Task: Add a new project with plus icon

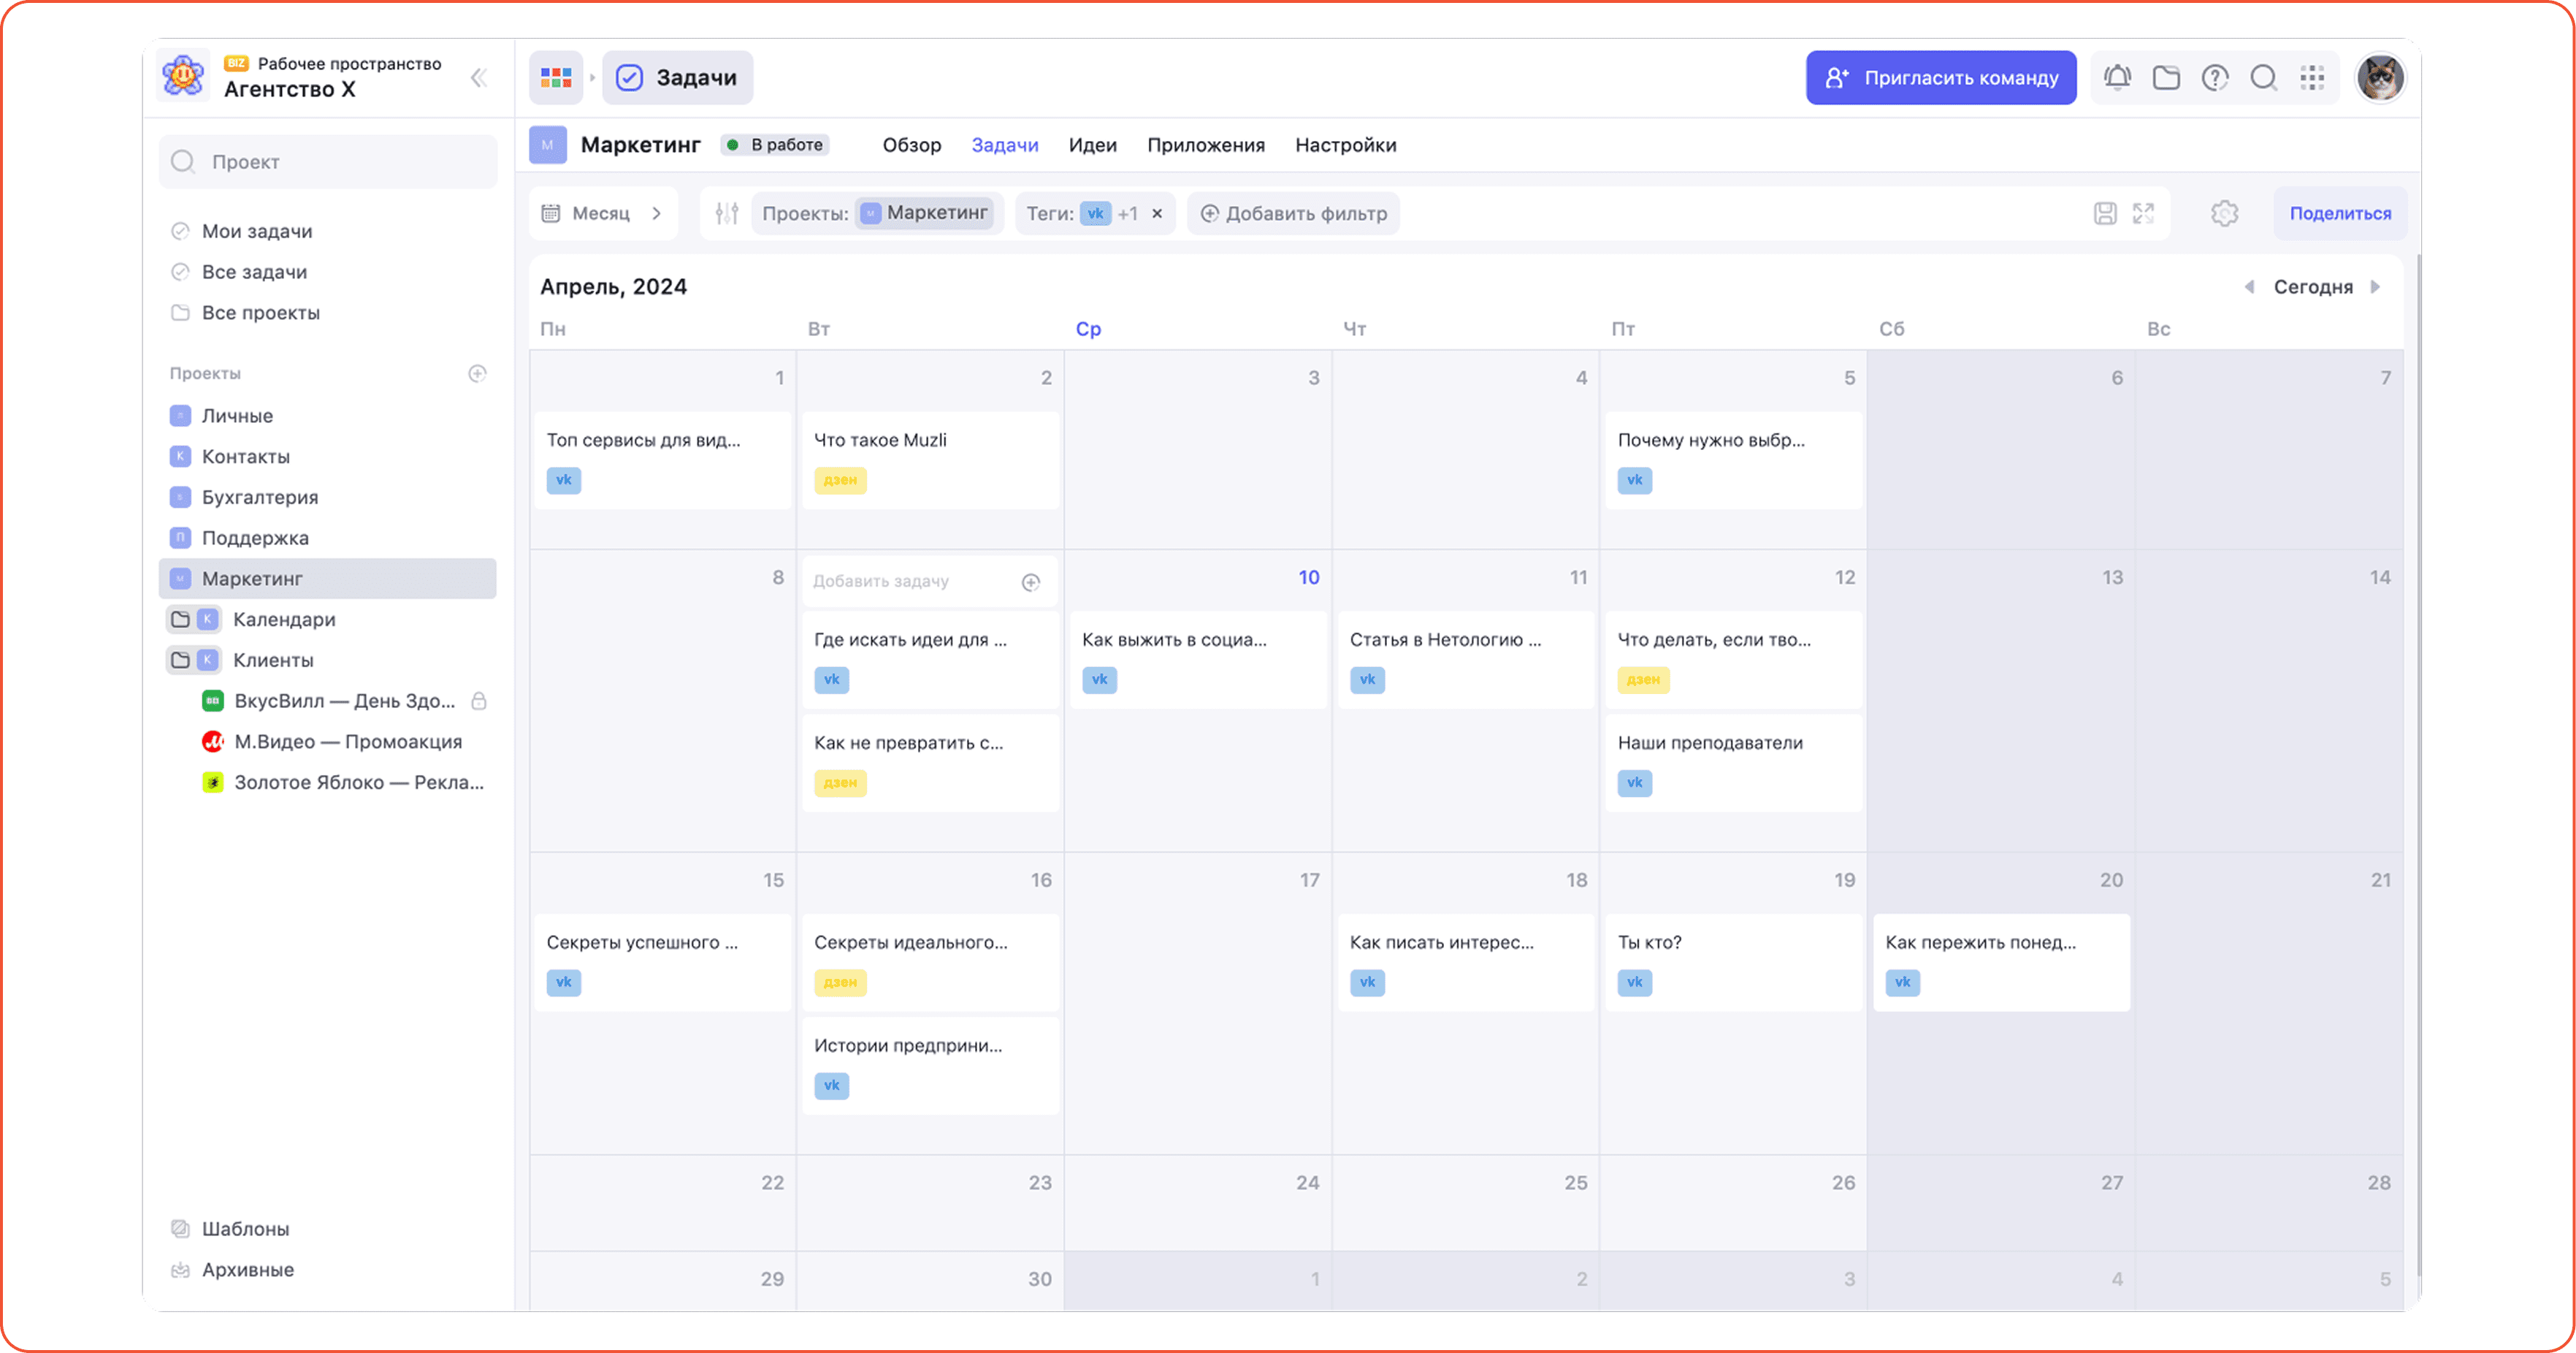Action: point(477,373)
